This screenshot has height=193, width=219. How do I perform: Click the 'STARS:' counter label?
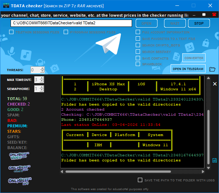coord(14,131)
